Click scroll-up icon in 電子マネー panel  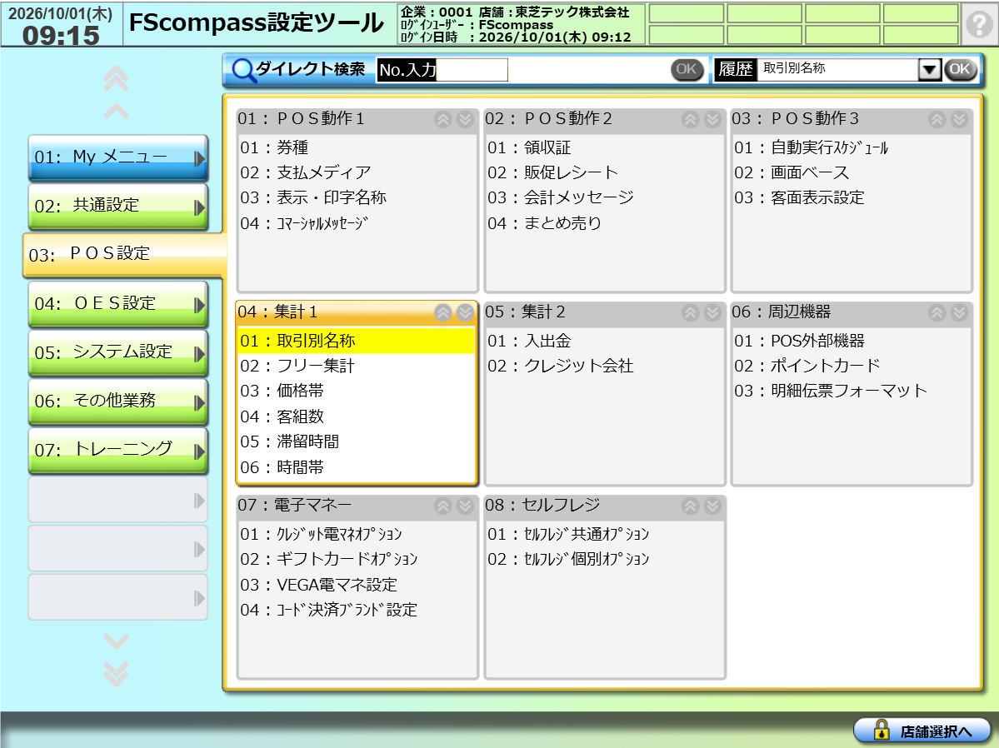[442, 506]
